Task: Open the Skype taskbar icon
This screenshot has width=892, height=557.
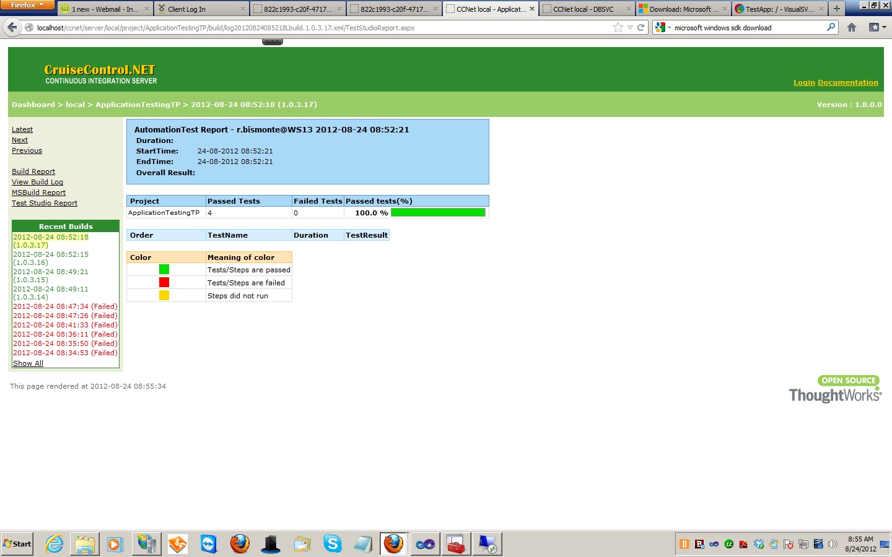Action: (333, 544)
